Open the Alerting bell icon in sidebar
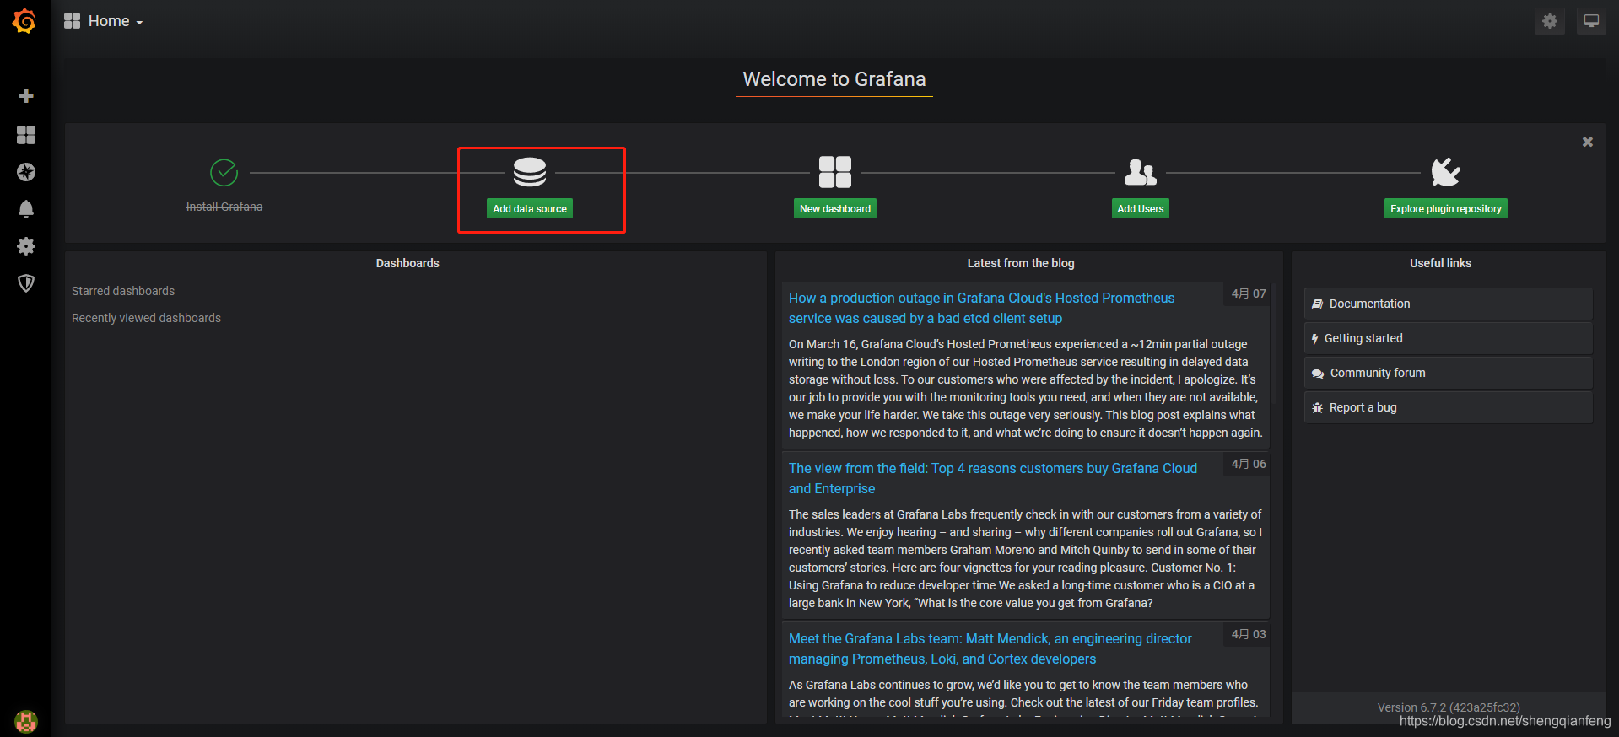 click(x=26, y=209)
